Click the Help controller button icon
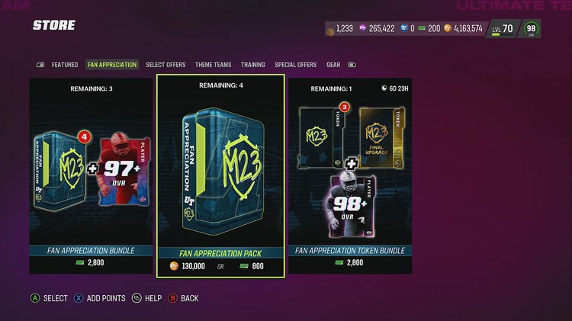Screen dimensions: 572x321 (137, 298)
